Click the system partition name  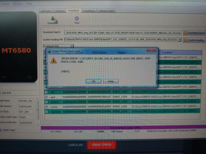click(x=55, y=102)
